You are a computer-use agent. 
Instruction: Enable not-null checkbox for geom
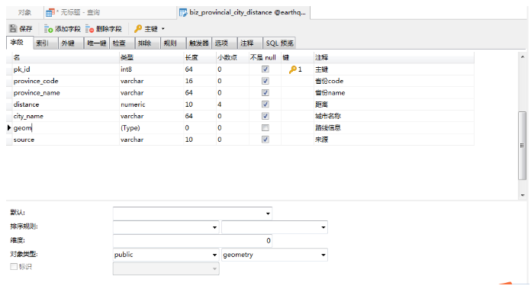(x=265, y=127)
